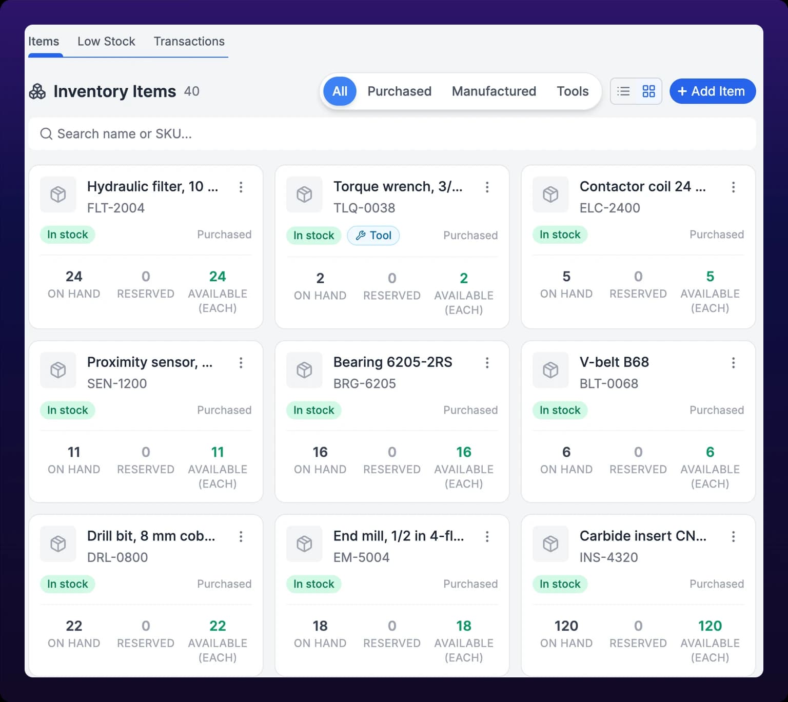Image resolution: width=788 pixels, height=702 pixels.
Task: Click the Contactor coil package icon
Action: [550, 194]
